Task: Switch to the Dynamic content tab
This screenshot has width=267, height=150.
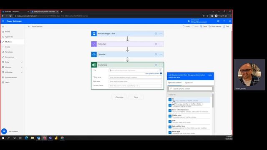Action: [175, 82]
